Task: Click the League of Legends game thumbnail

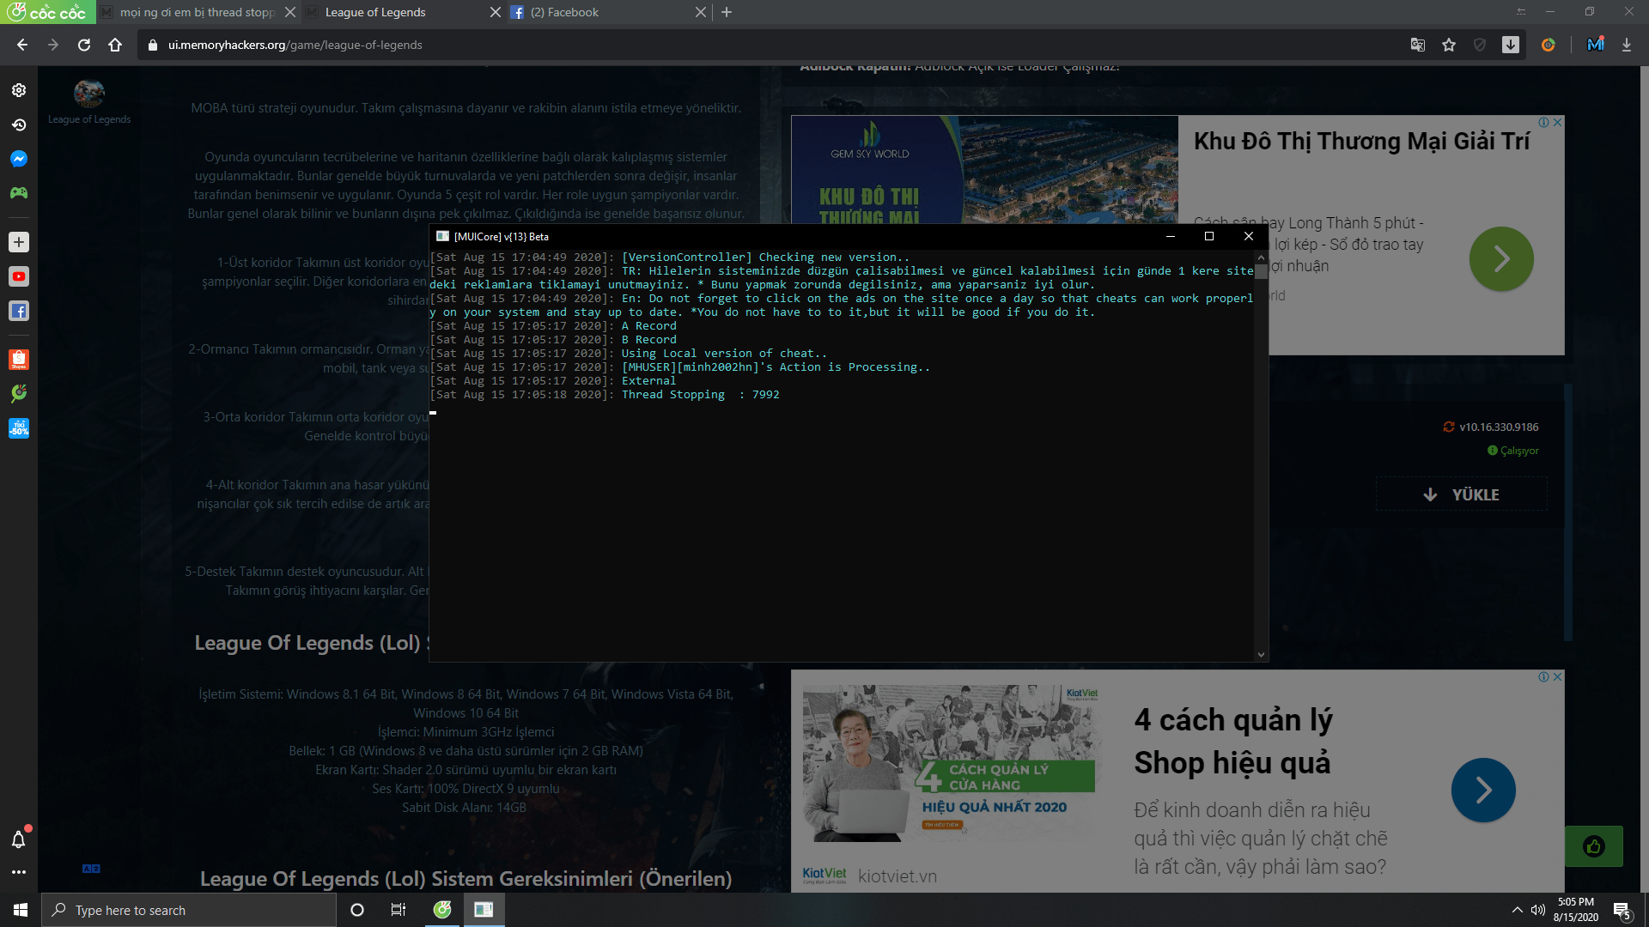Action: (x=89, y=93)
